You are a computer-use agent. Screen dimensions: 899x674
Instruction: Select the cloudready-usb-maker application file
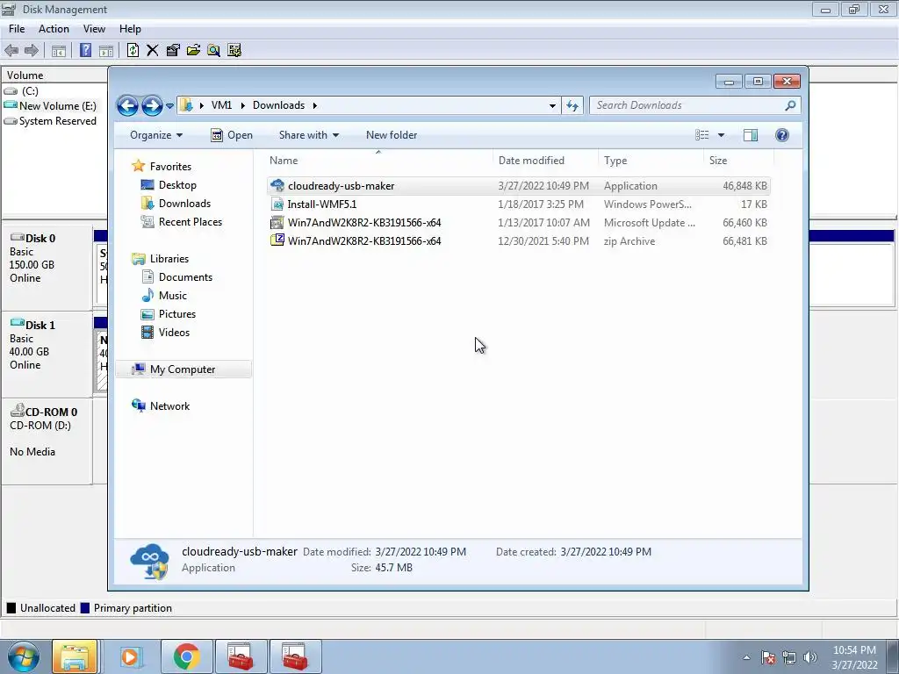pos(518,186)
